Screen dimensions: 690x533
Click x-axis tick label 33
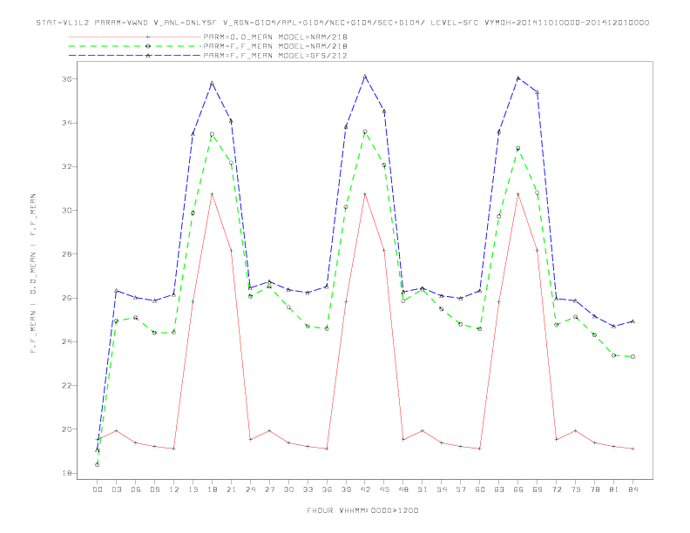(x=308, y=489)
